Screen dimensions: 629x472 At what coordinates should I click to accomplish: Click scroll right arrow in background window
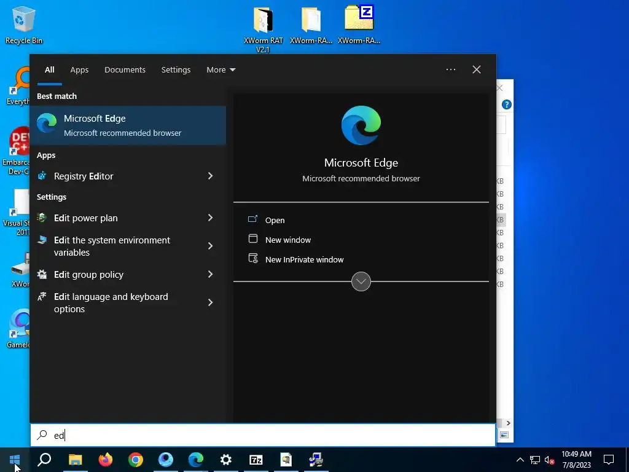click(x=508, y=423)
